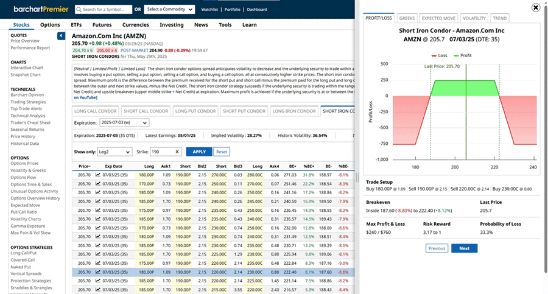
Task: Click the blue APPLY button
Action: pyautogui.click(x=199, y=152)
